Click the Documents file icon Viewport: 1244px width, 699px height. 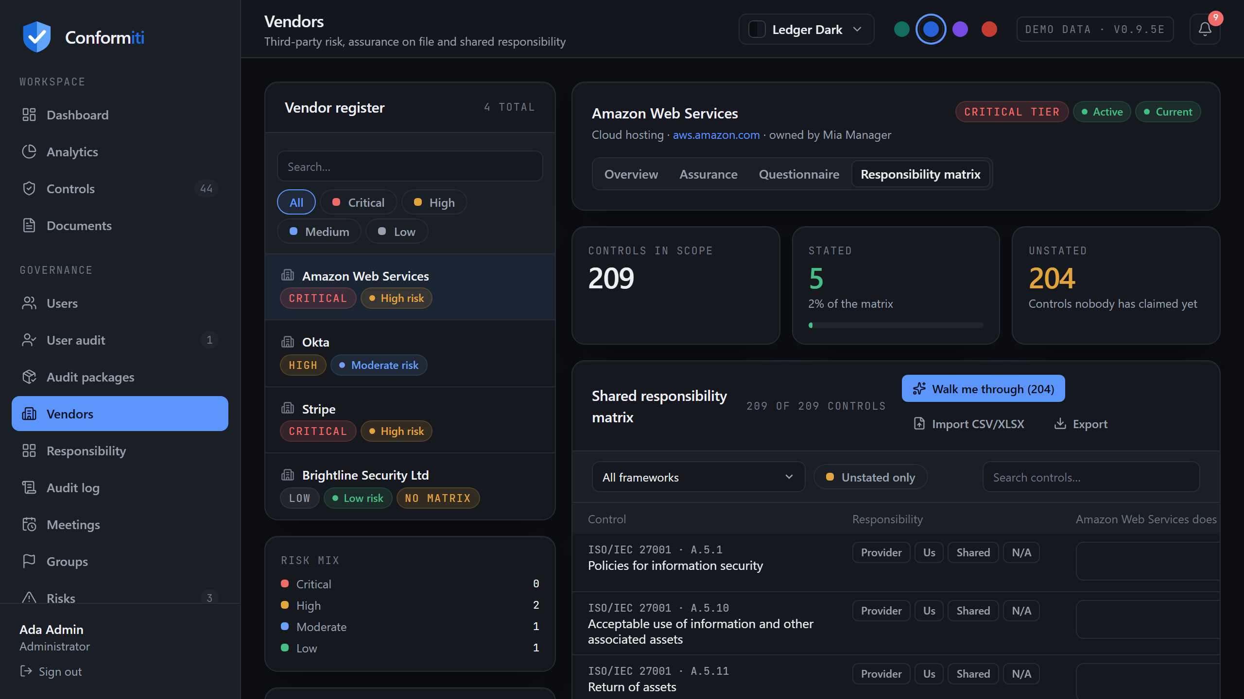pyautogui.click(x=29, y=225)
